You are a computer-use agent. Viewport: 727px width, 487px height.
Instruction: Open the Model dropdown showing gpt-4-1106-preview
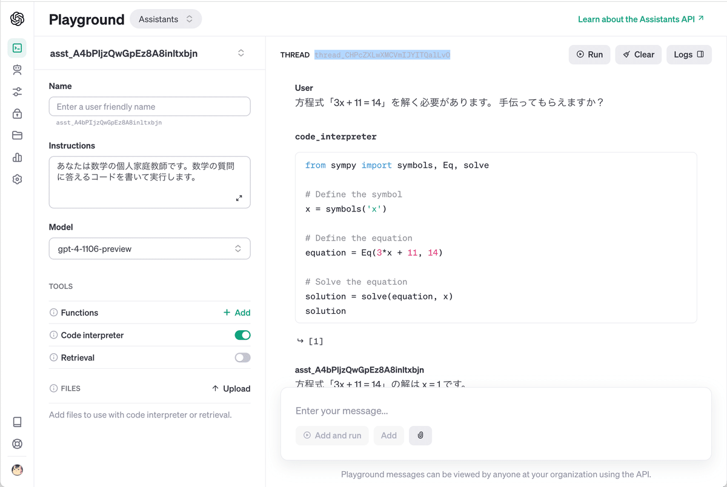(149, 248)
